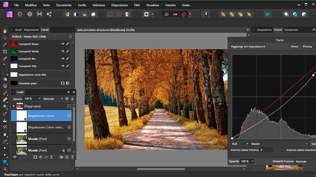Click the Invert Selection toolbar icon
Screen dimensions: 316x177
click(127, 14)
